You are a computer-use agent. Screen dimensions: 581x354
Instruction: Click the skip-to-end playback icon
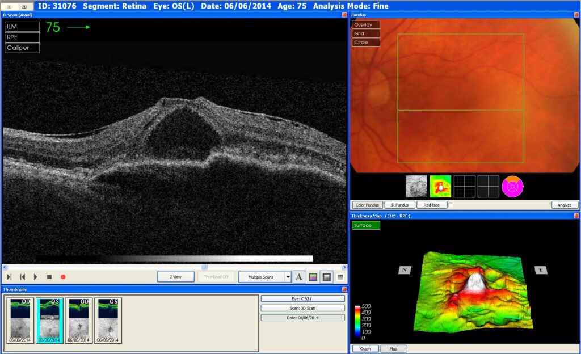click(9, 277)
